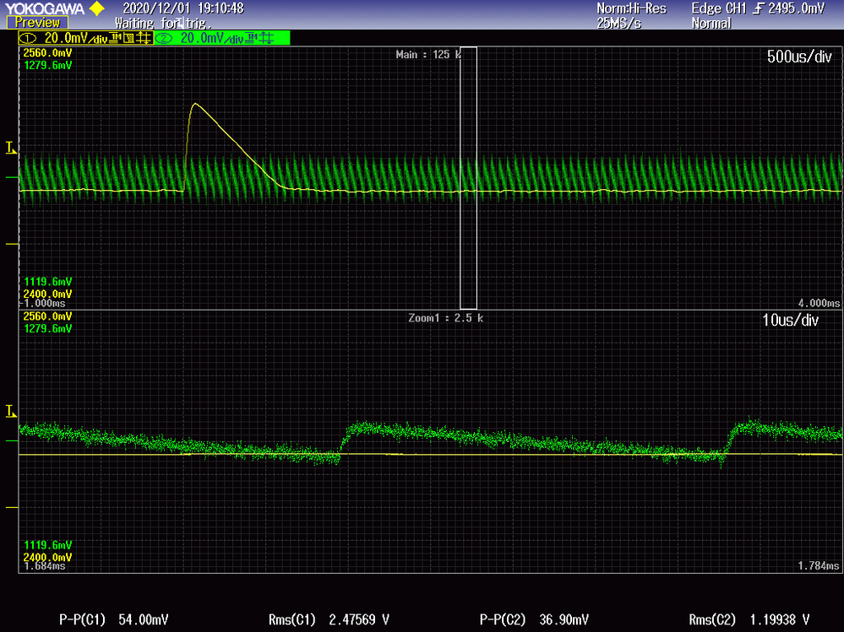
Task: Click CH2 20.0mV/div scale value
Action: [x=211, y=38]
